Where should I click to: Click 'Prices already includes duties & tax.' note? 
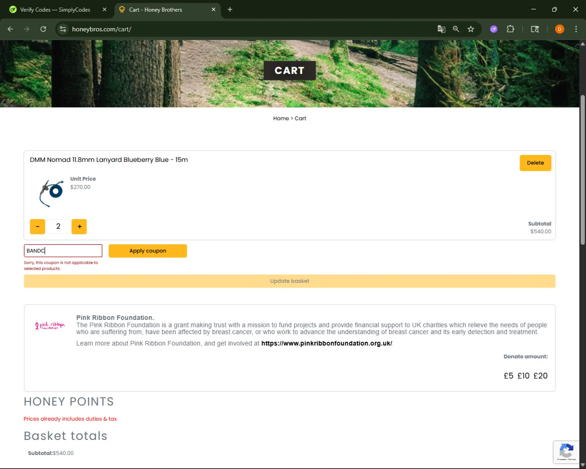coord(71,419)
